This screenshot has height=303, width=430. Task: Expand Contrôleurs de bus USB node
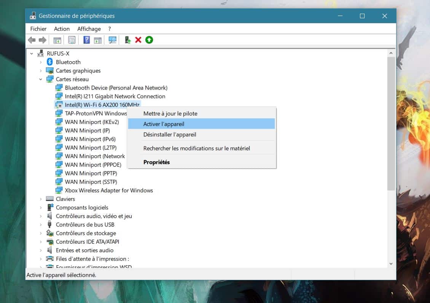(x=41, y=225)
